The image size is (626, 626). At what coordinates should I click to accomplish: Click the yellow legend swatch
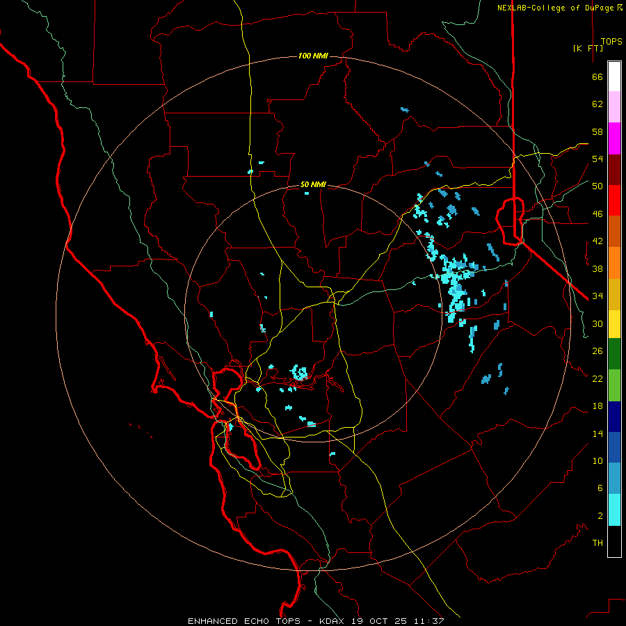pos(614,324)
